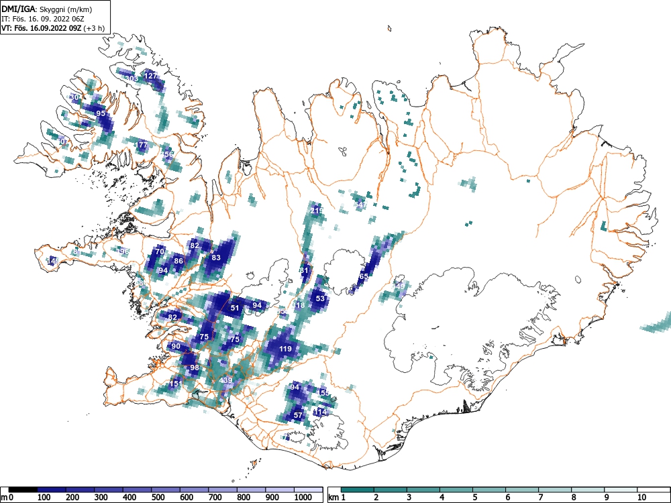Pick the swatch between 7 and 8 km
This screenshot has width=671, height=503.
coord(555,490)
